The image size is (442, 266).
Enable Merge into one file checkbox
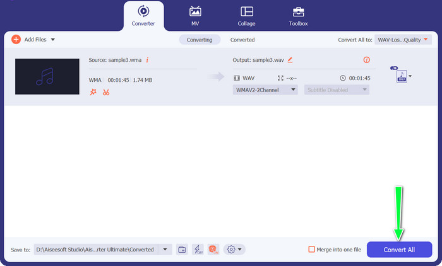click(311, 250)
